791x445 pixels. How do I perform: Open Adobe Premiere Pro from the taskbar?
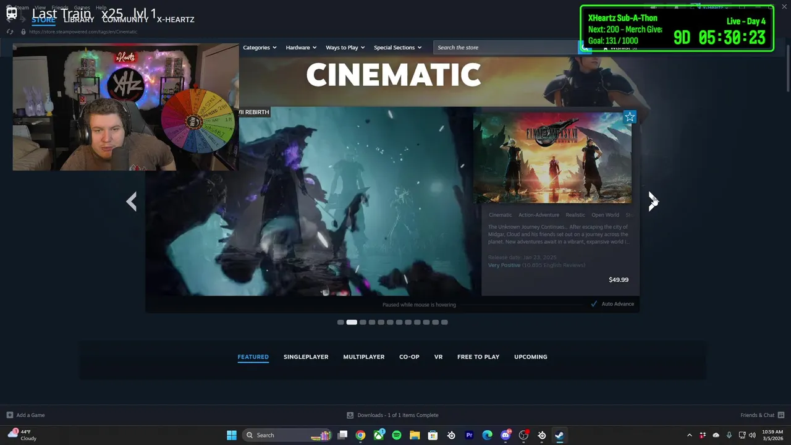click(469, 435)
